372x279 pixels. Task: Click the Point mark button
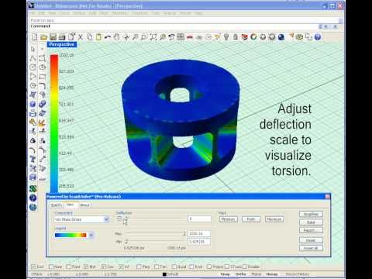tap(251, 219)
